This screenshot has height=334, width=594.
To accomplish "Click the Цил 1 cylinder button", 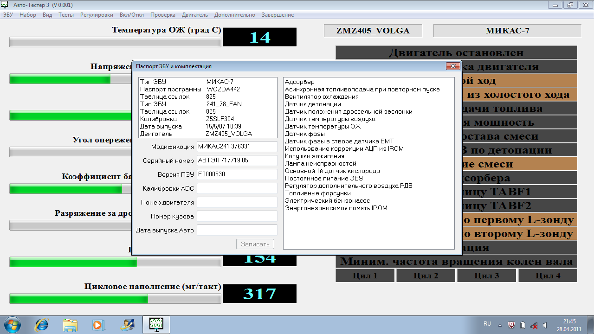I will [x=365, y=275].
